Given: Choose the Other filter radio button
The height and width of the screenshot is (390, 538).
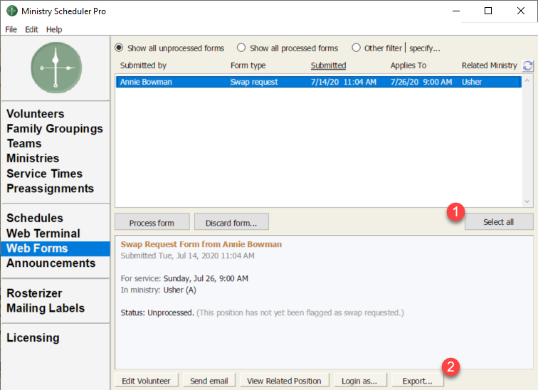Looking at the screenshot, I should click(356, 48).
